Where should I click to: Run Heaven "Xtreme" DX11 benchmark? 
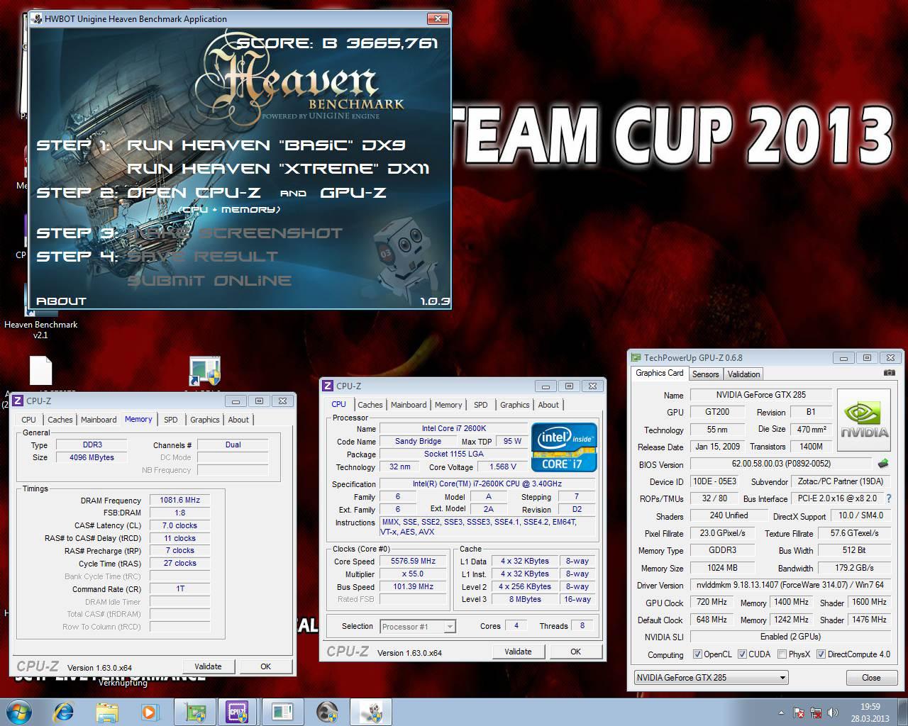coord(278,169)
